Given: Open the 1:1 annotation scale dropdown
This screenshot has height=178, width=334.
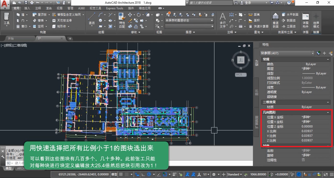Looking at the screenshot, I should coord(207,174).
